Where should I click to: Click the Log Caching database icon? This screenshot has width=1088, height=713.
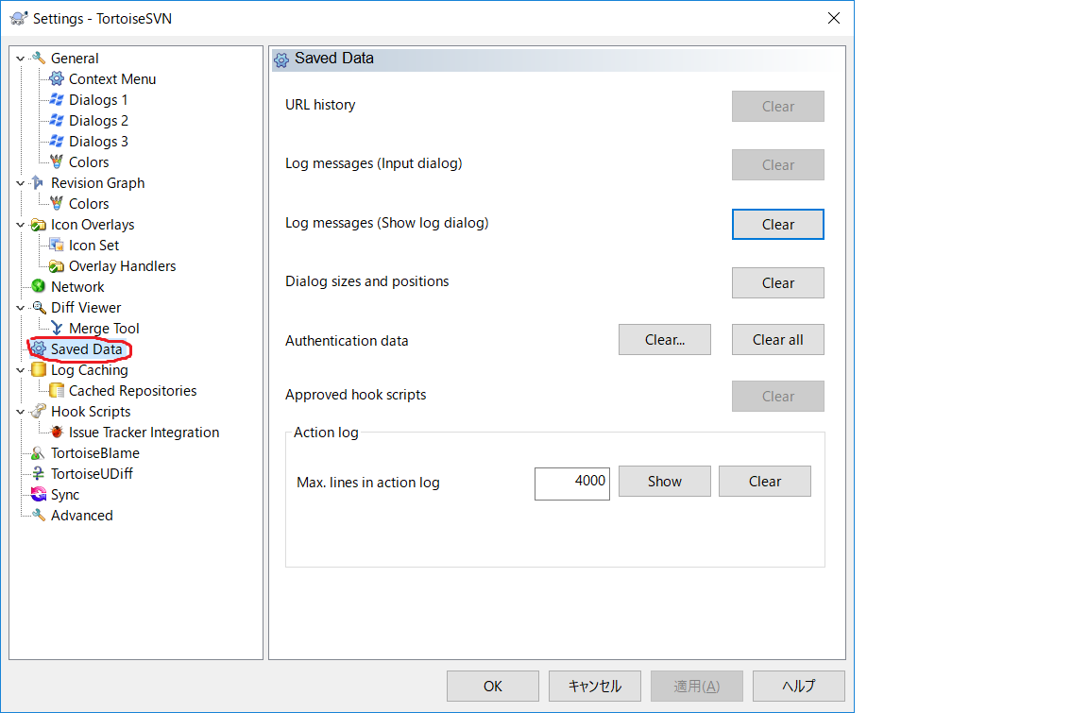pos(39,369)
